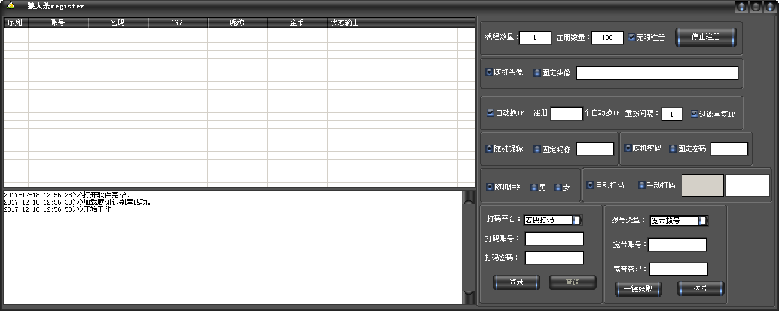The image size is (779, 311).
Task: Click the 停止注册 button
Action: pyautogui.click(x=706, y=37)
